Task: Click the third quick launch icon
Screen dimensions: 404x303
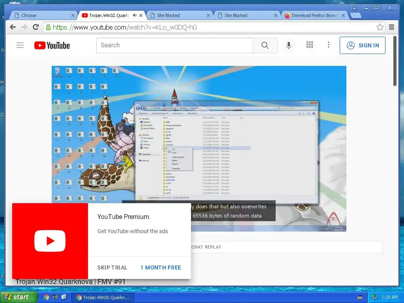Action: (64, 297)
